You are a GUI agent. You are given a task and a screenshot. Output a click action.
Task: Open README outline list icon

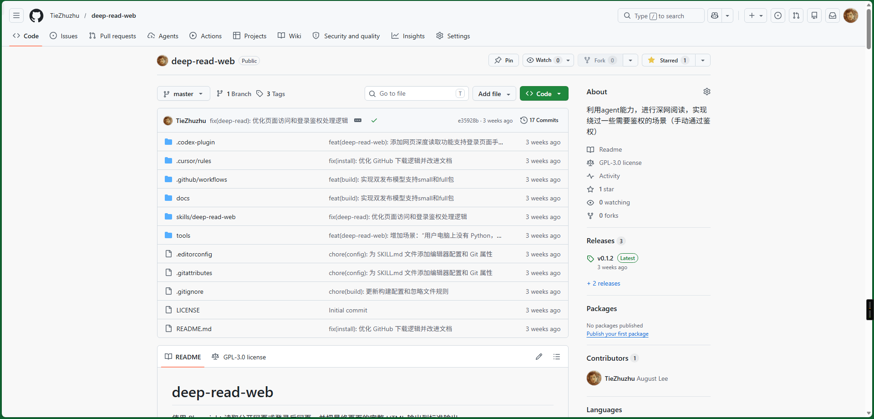coord(557,357)
